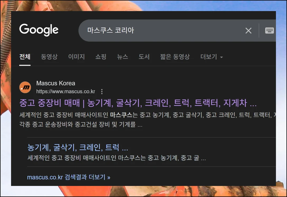The width and height of the screenshot is (287, 197).
Task: Switch to the 쇼핑 tab
Action: 101,57
